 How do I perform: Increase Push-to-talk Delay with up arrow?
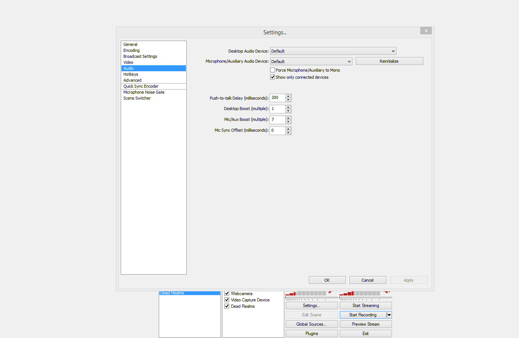288,96
